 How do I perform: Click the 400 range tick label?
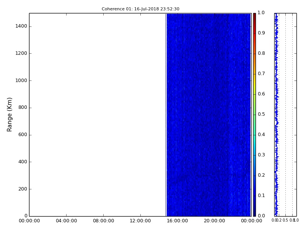[x=23, y=162]
